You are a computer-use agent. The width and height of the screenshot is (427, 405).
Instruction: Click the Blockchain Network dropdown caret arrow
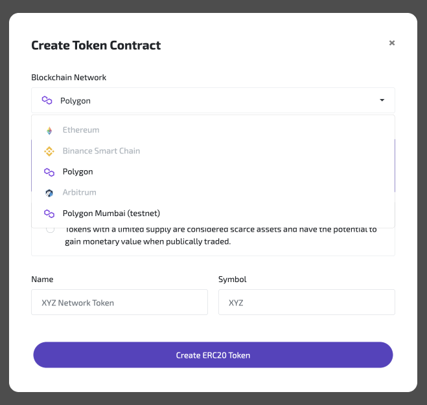382,101
